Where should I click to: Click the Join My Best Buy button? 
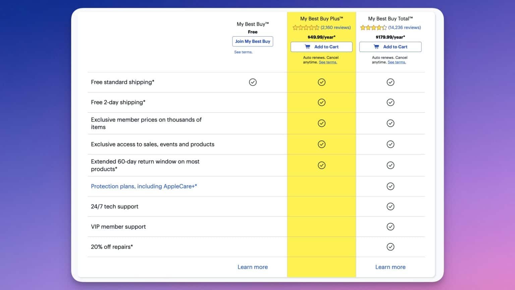click(x=252, y=41)
